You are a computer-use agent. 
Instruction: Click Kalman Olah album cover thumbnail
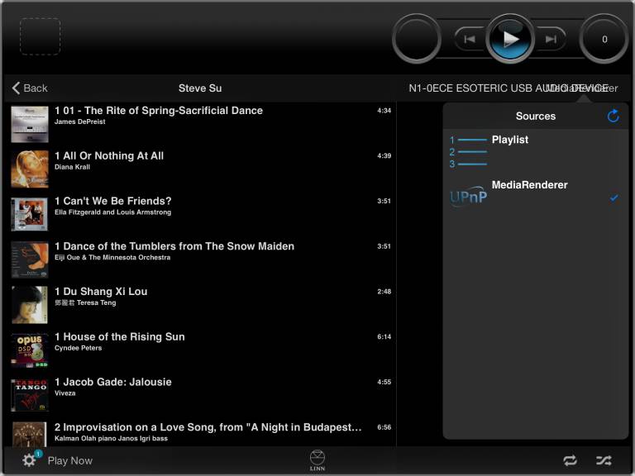(30, 435)
